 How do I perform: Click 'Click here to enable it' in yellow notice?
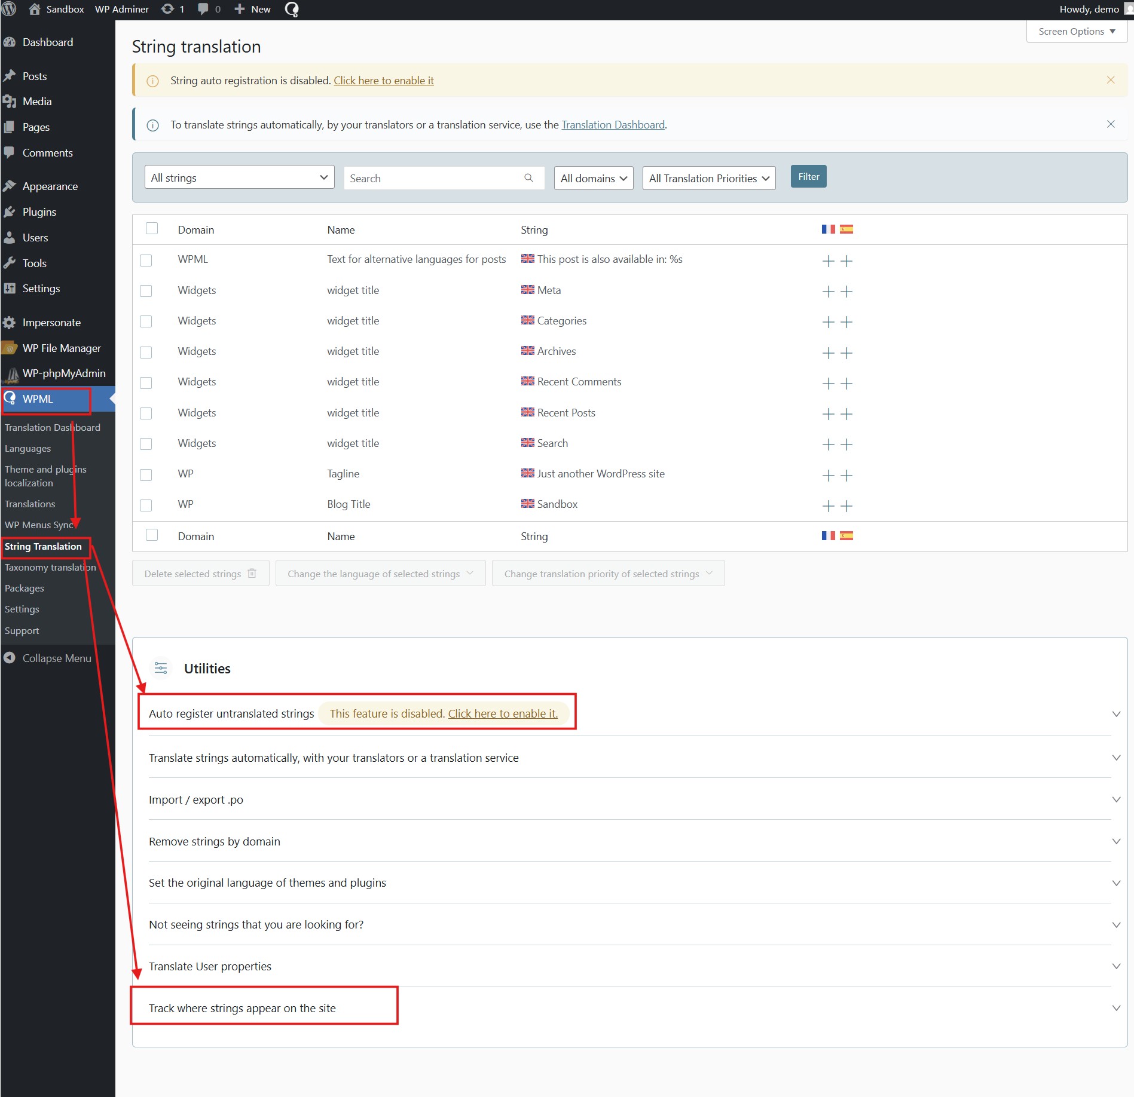[384, 81]
